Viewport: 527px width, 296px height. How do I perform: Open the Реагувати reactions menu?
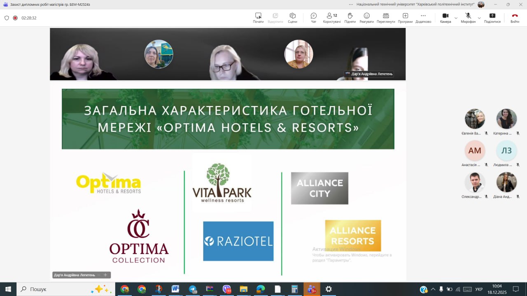(366, 18)
